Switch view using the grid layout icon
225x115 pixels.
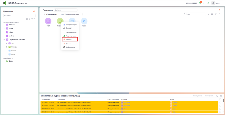point(212,14)
